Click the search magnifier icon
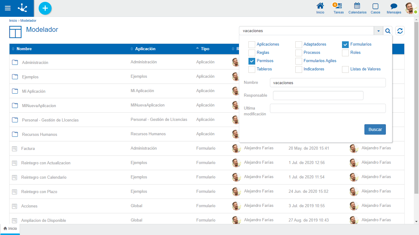The image size is (419, 235). pos(388,31)
